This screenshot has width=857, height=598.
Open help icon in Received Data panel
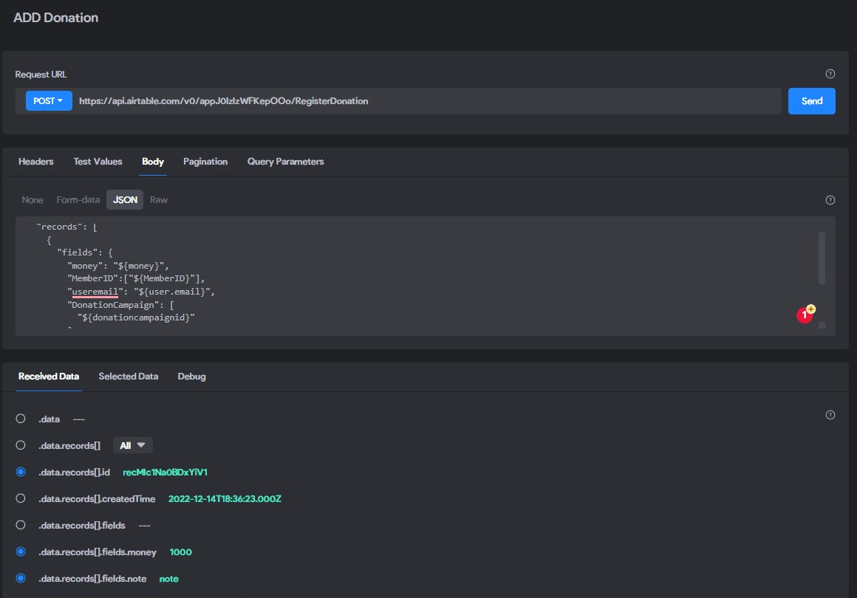[830, 415]
